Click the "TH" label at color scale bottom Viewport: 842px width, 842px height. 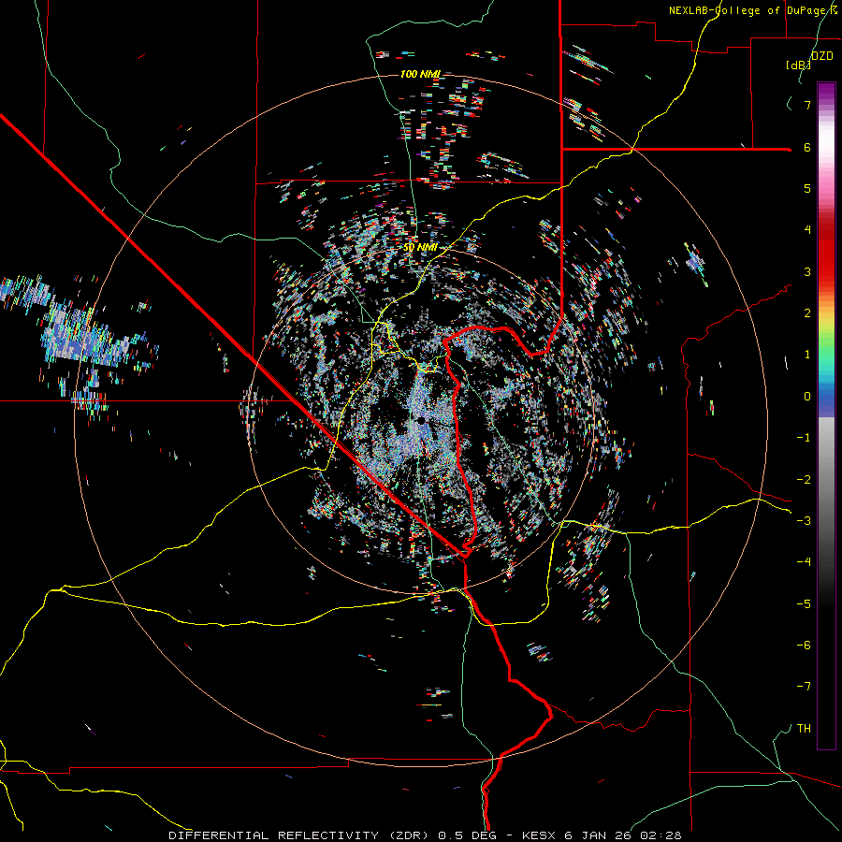click(804, 729)
